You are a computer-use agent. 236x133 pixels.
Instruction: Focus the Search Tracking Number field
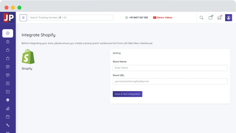(x=71, y=17)
